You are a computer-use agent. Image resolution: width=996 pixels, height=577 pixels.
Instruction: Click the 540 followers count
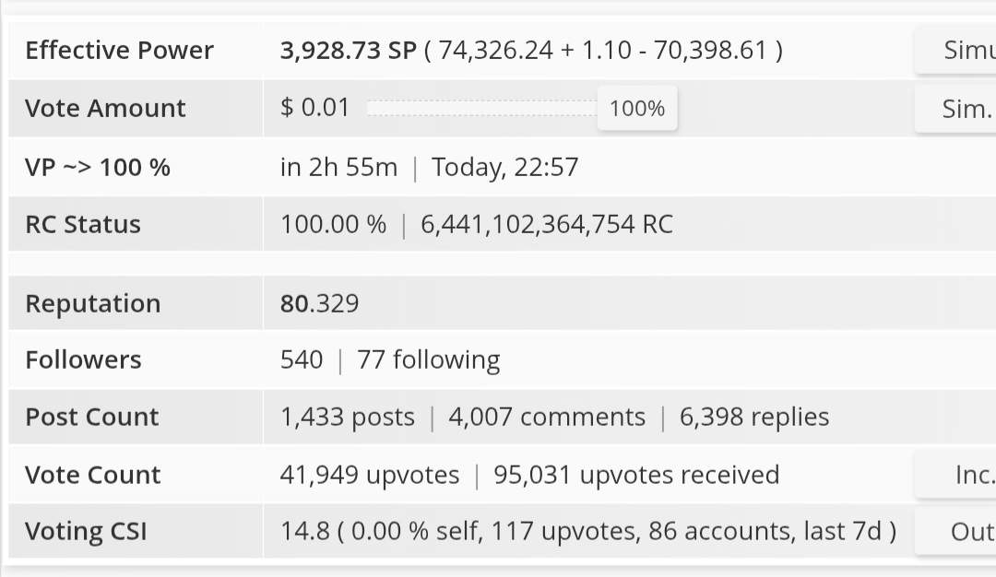(302, 359)
